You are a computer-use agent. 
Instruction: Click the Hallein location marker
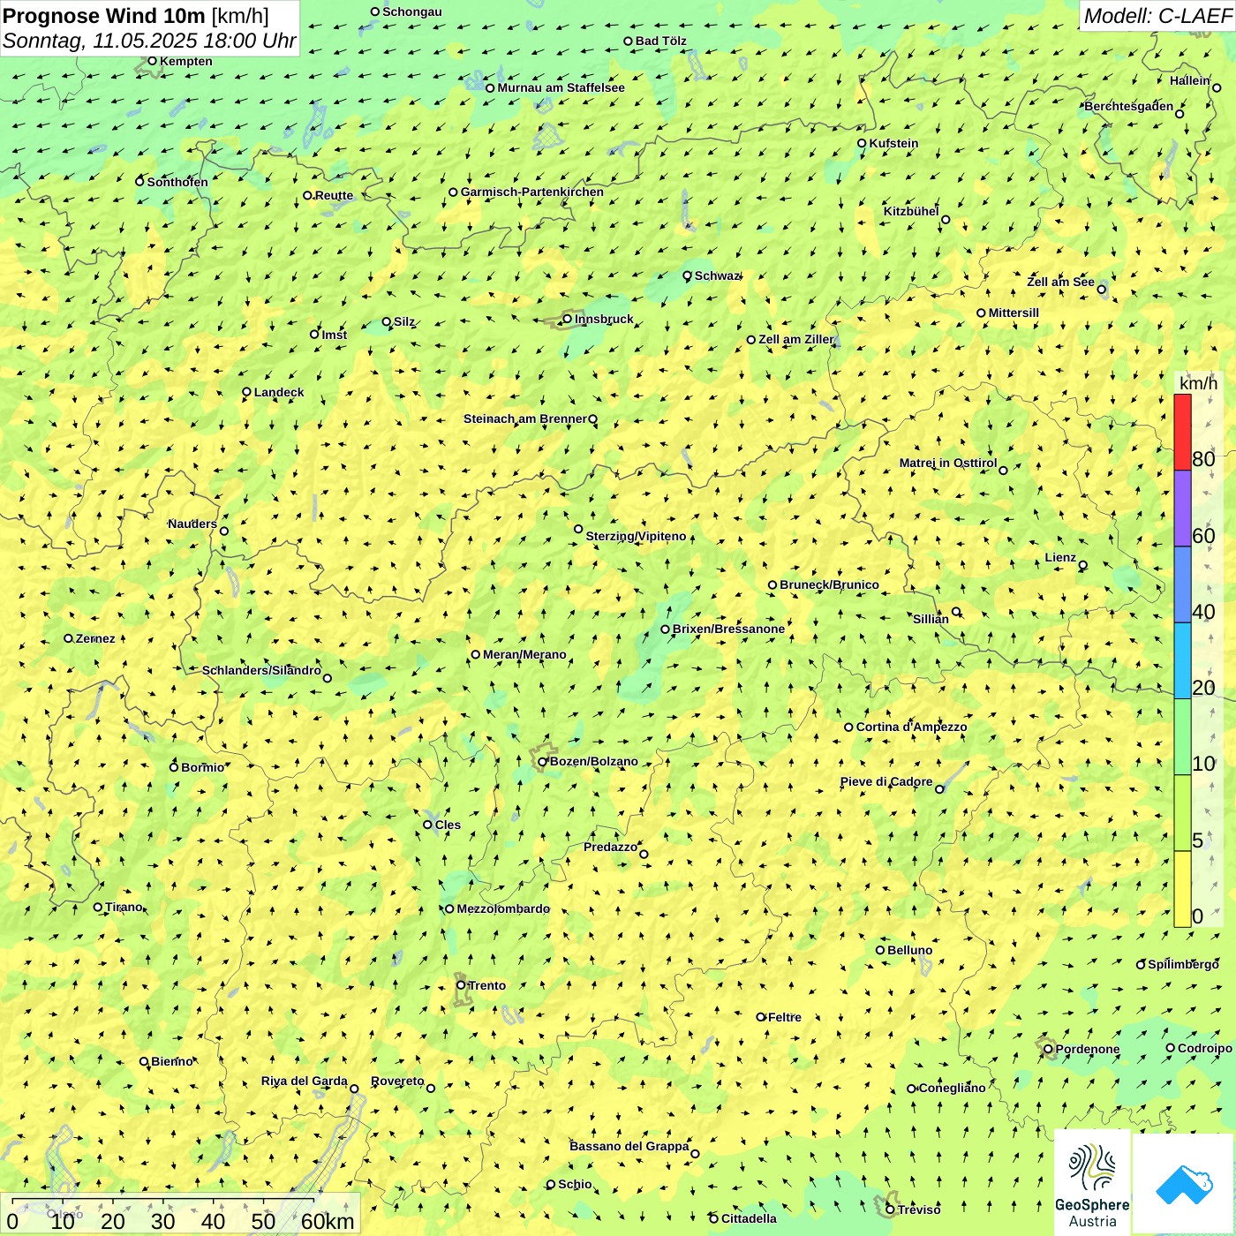pos(1217,87)
